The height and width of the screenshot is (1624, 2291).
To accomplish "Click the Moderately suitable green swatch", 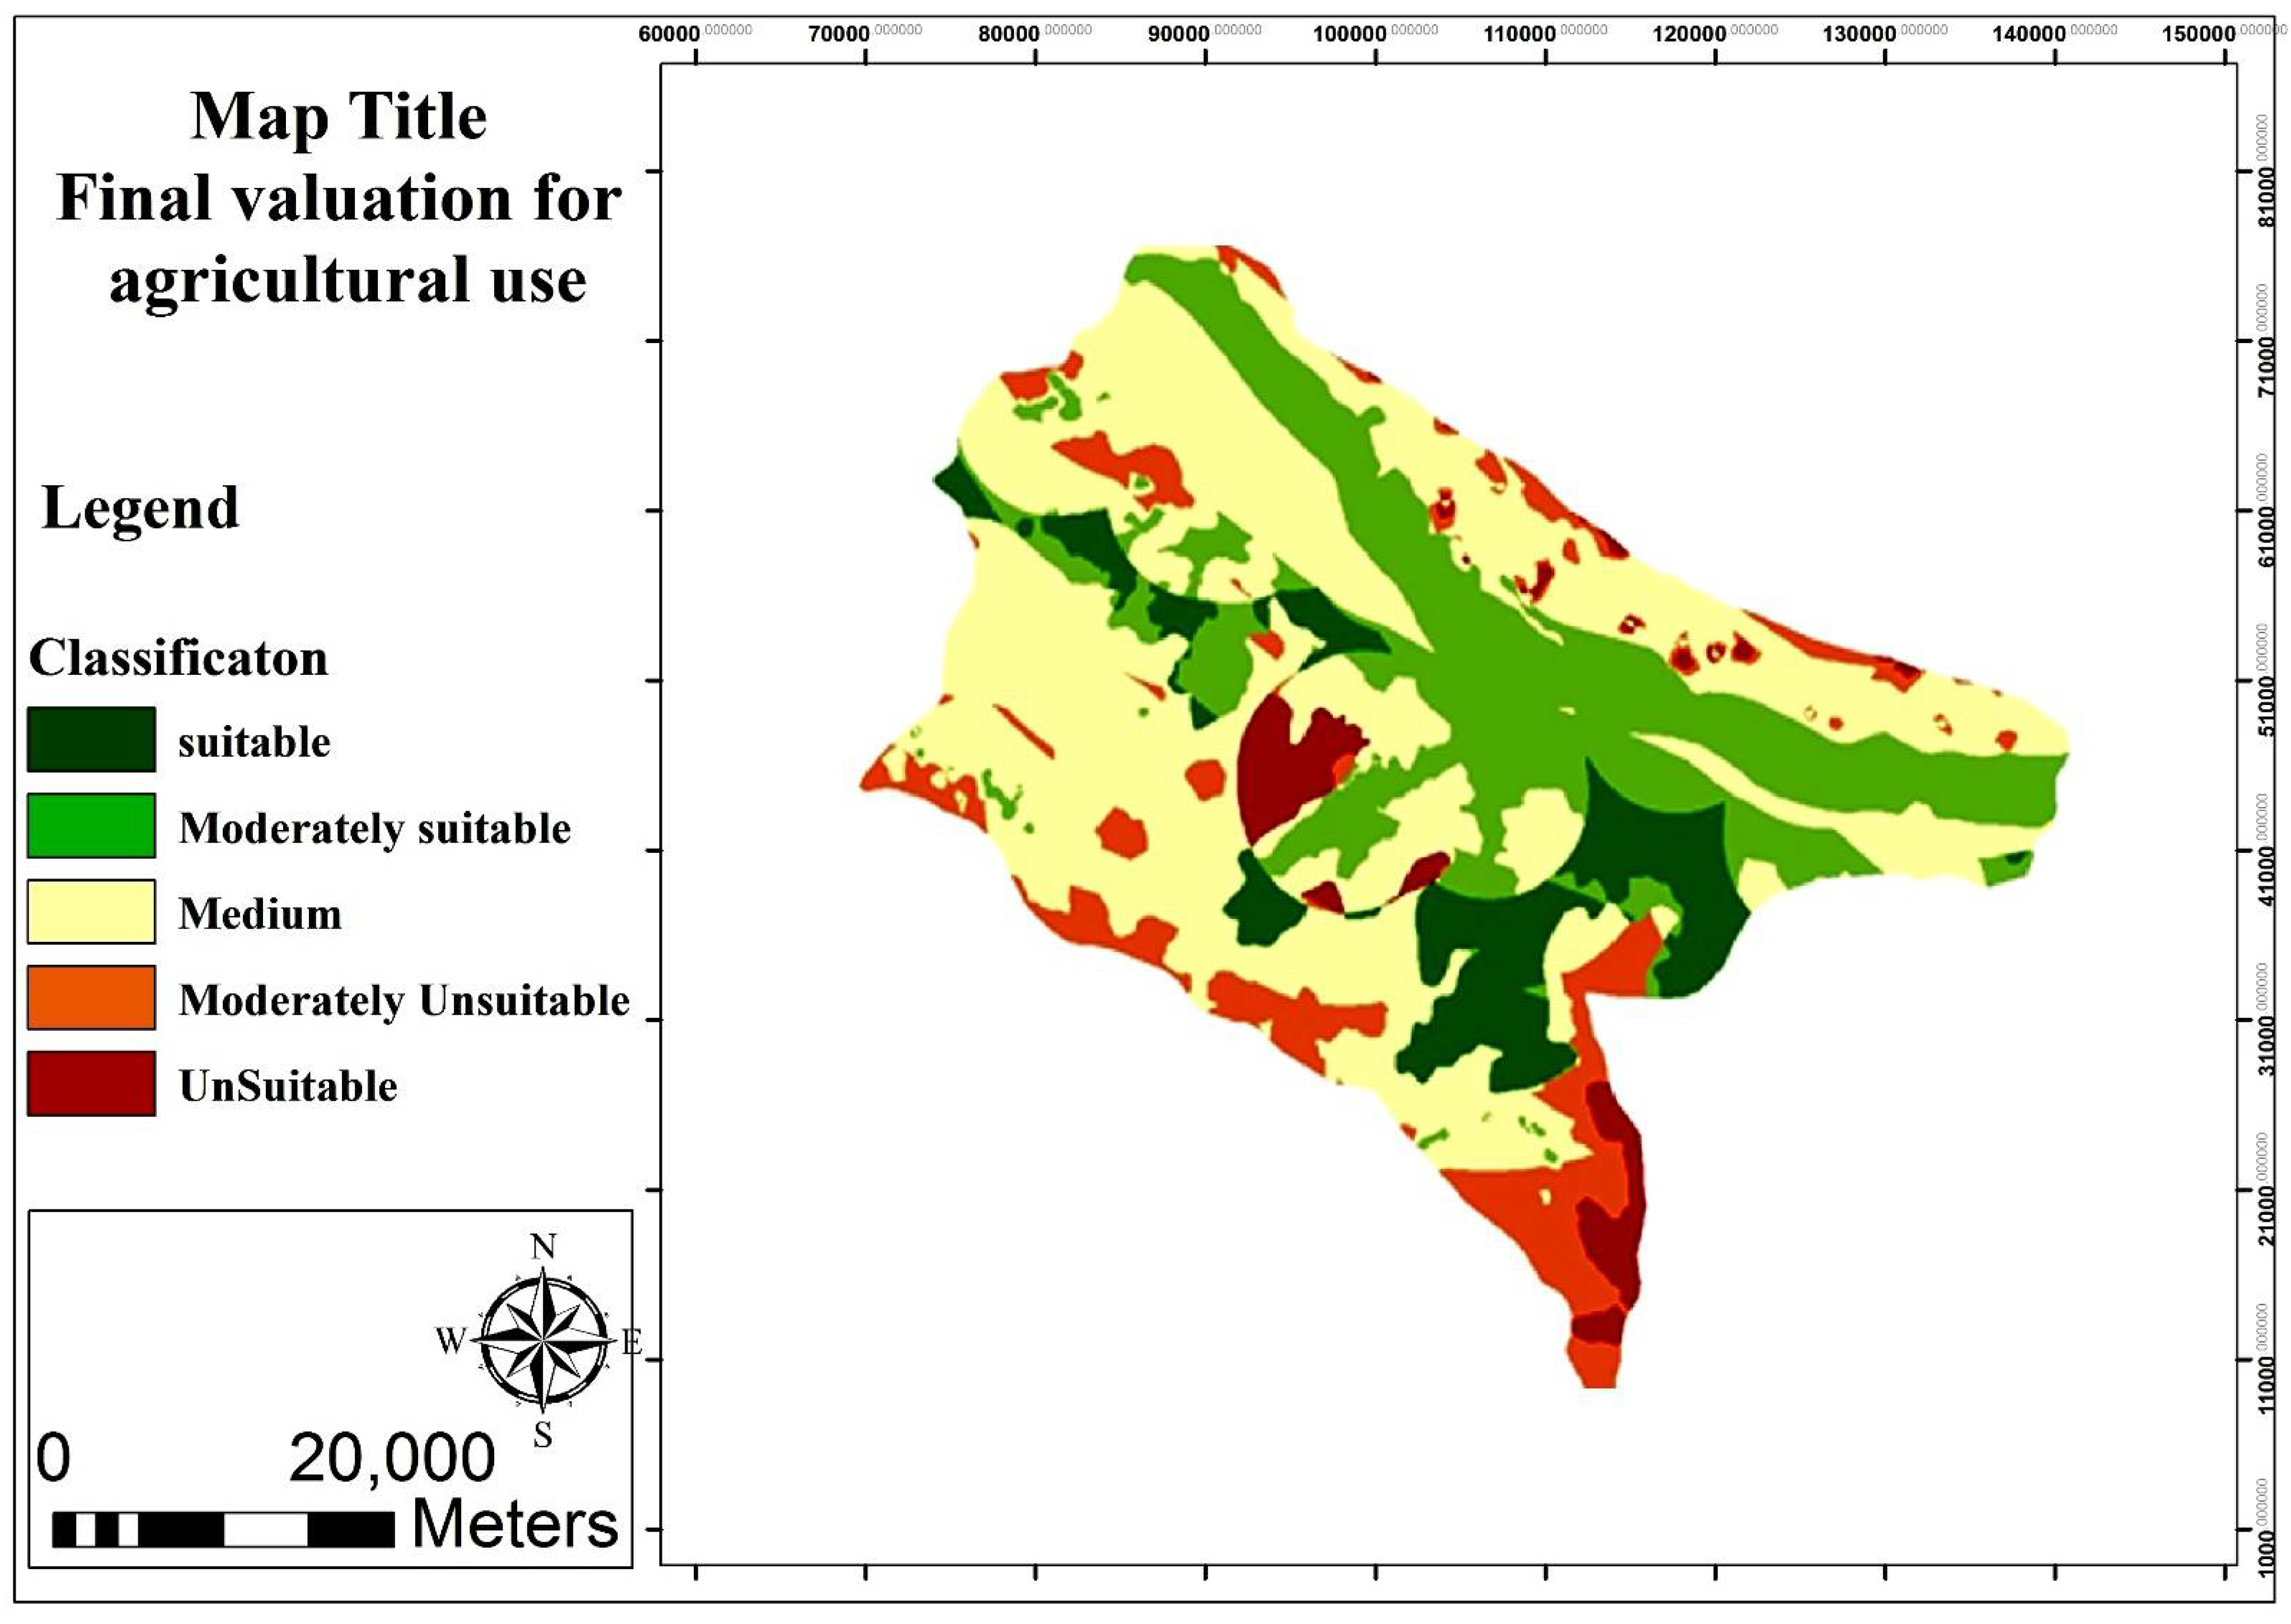I will click(91, 826).
